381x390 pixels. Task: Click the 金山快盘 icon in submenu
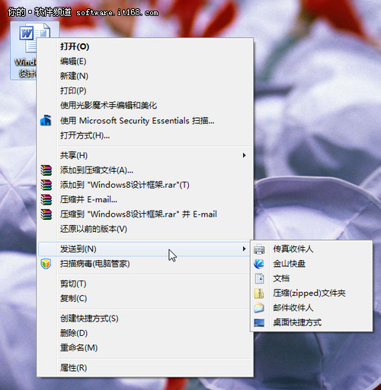click(x=259, y=264)
